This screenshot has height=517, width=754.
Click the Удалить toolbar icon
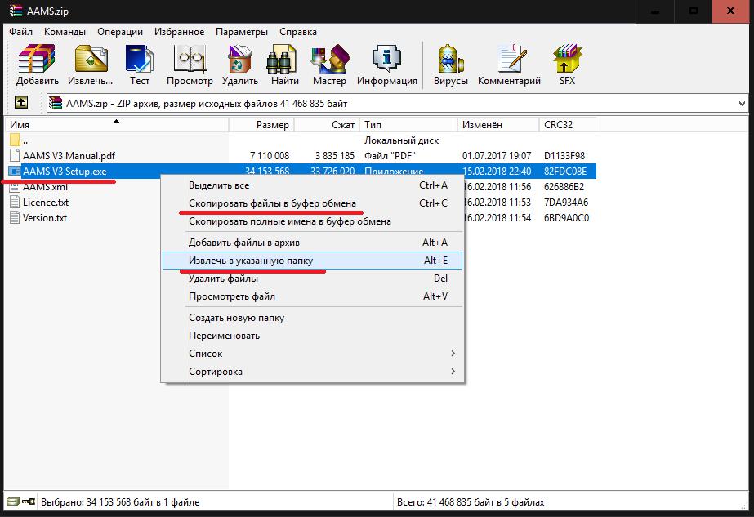[x=240, y=59]
